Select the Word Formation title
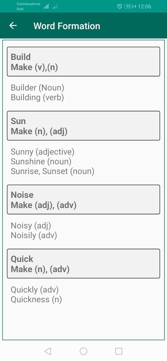This screenshot has width=167, height=361. [x=67, y=26]
